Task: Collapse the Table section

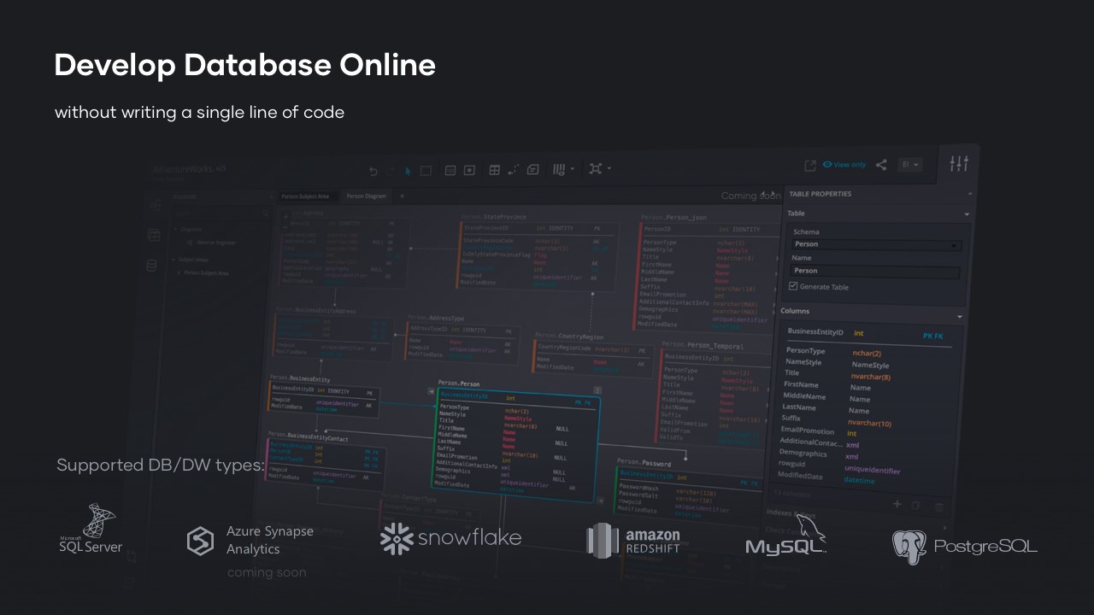Action: click(967, 214)
